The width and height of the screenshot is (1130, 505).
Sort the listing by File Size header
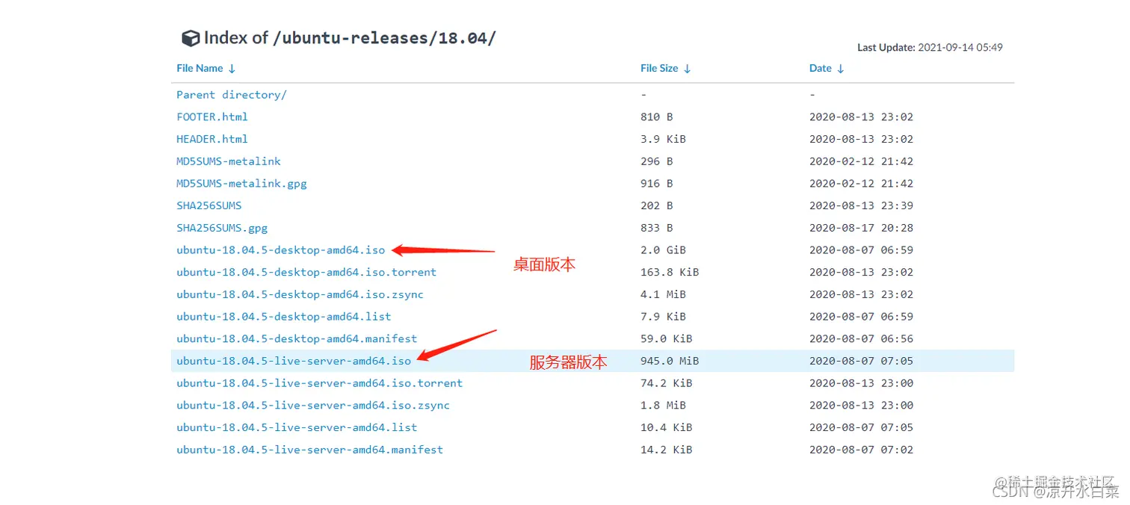(666, 68)
